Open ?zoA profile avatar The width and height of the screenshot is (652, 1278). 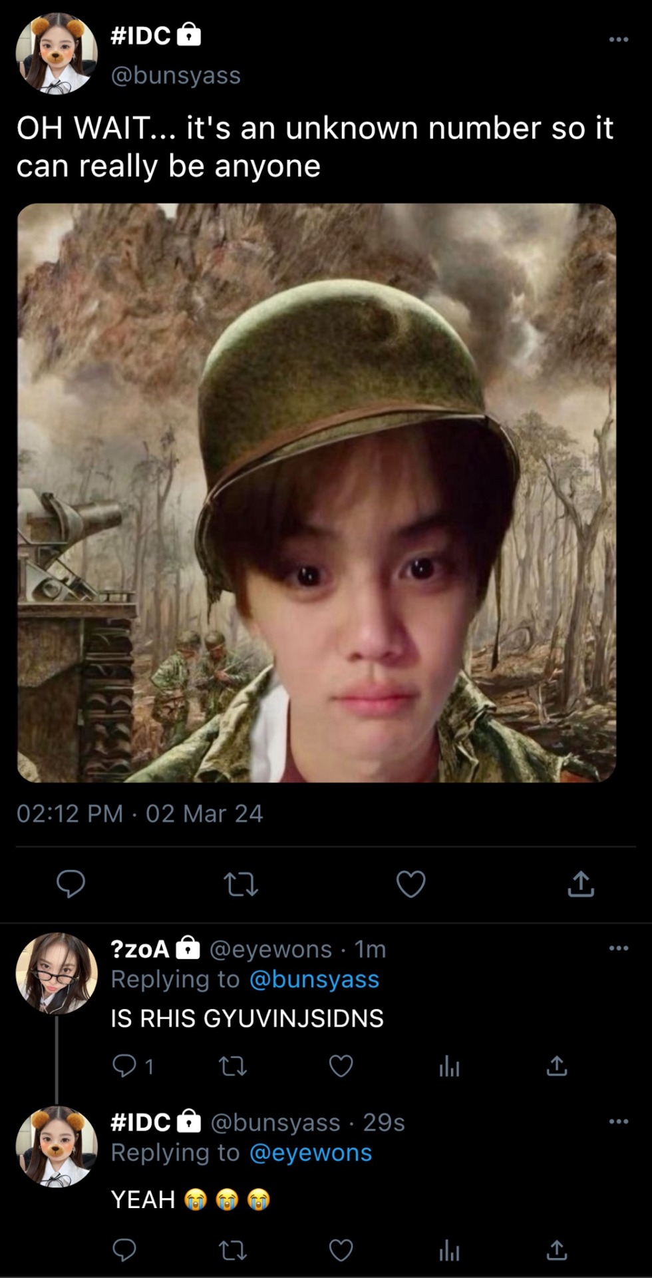[57, 973]
